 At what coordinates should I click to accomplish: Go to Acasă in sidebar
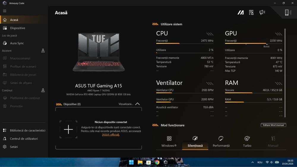(x=24, y=20)
